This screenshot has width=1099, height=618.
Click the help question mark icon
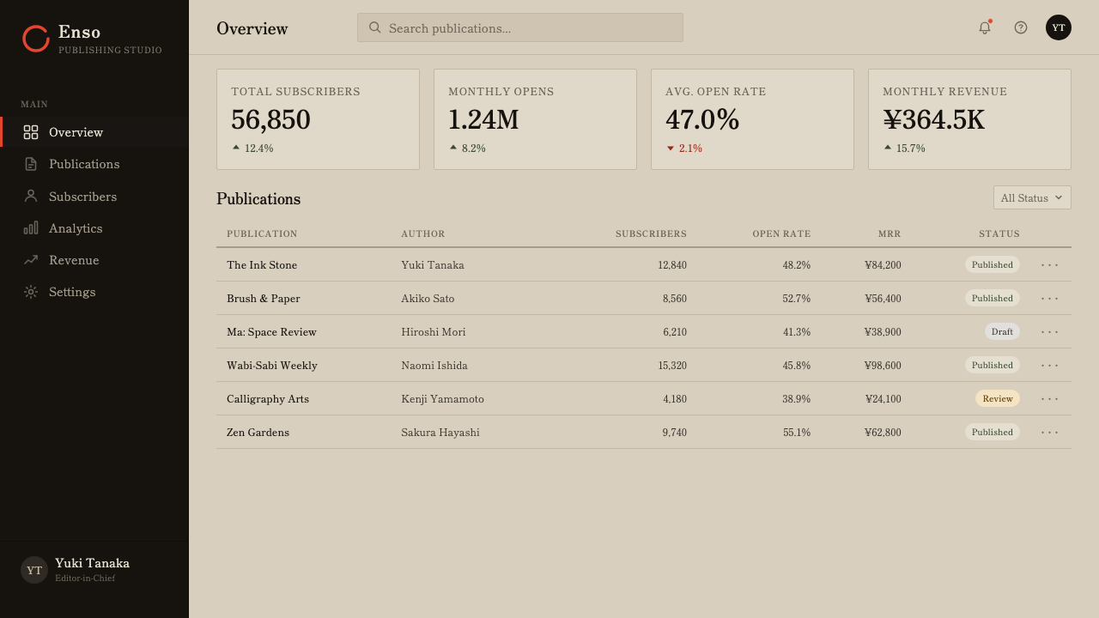[x=1021, y=27]
